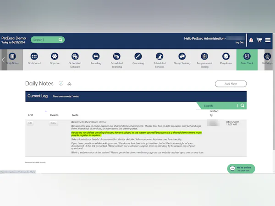Open the Daycare paw icon

coord(55,56)
